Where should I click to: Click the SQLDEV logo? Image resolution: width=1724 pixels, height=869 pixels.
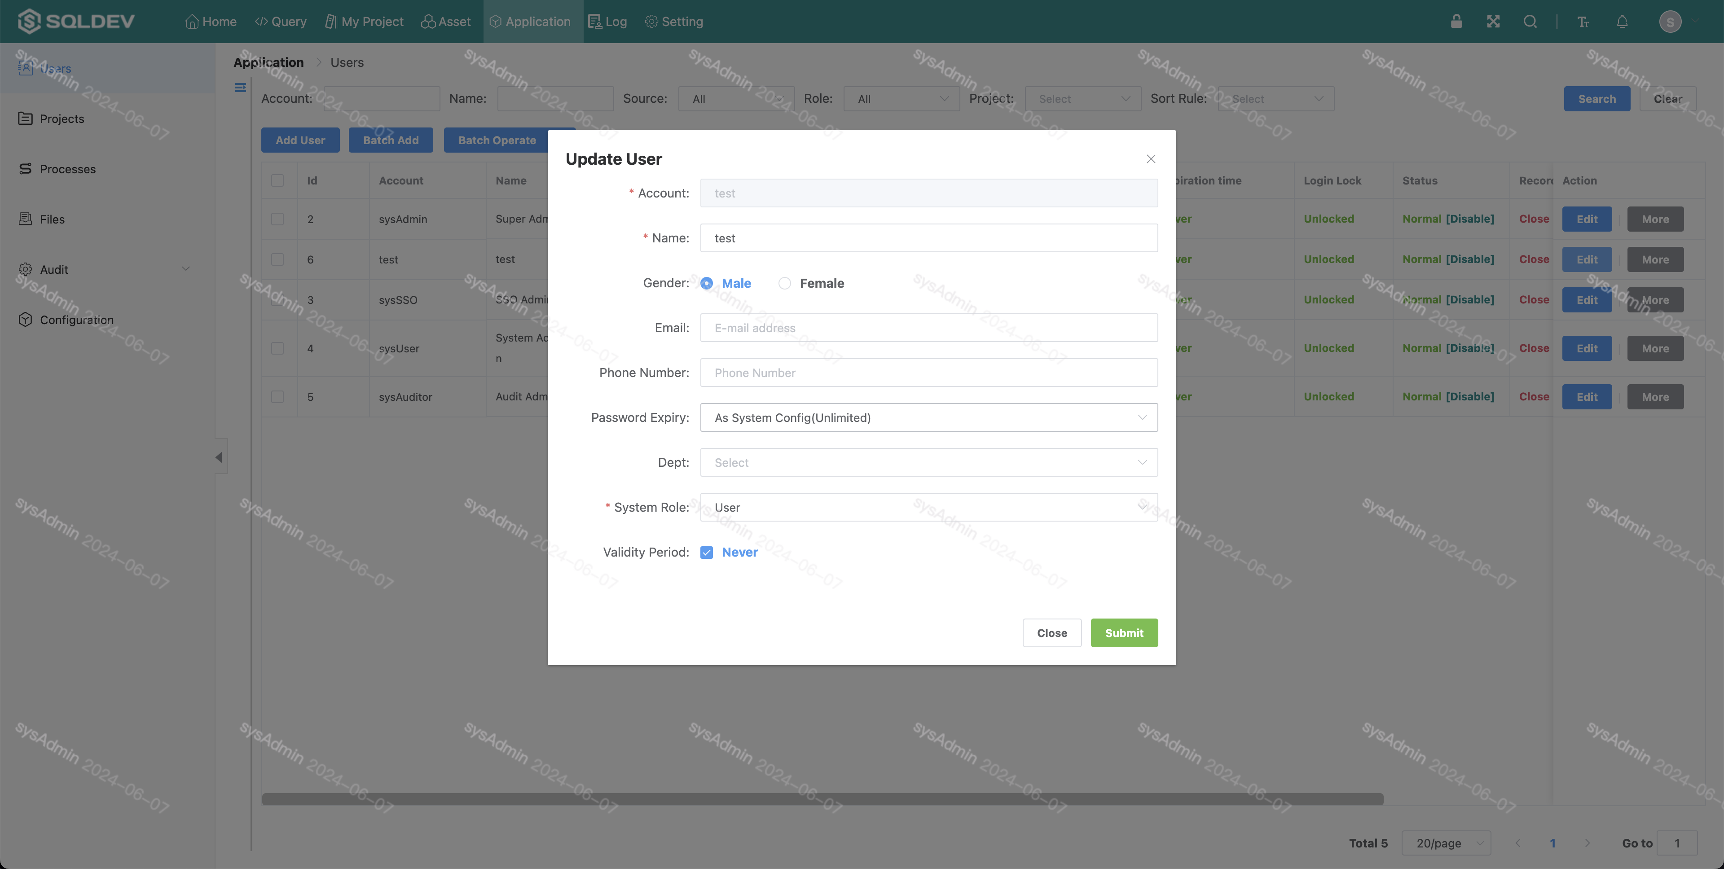coord(76,22)
